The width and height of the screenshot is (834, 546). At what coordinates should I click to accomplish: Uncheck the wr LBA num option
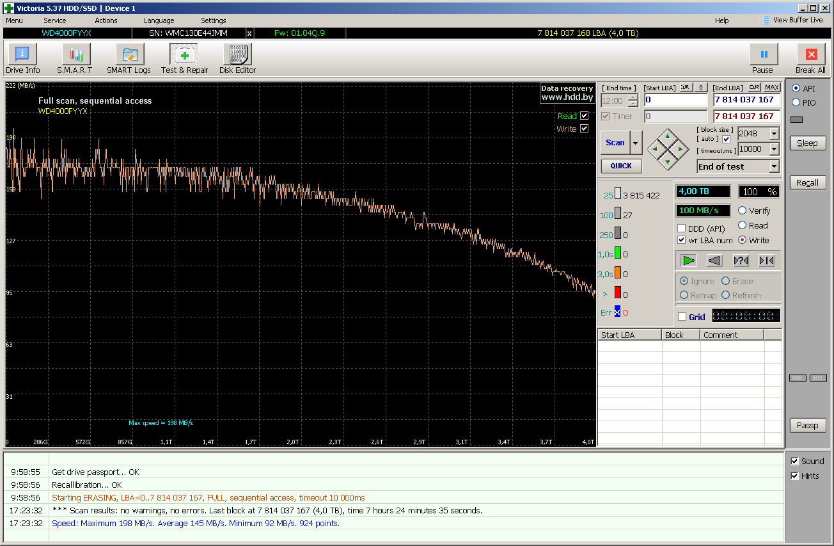click(x=682, y=240)
